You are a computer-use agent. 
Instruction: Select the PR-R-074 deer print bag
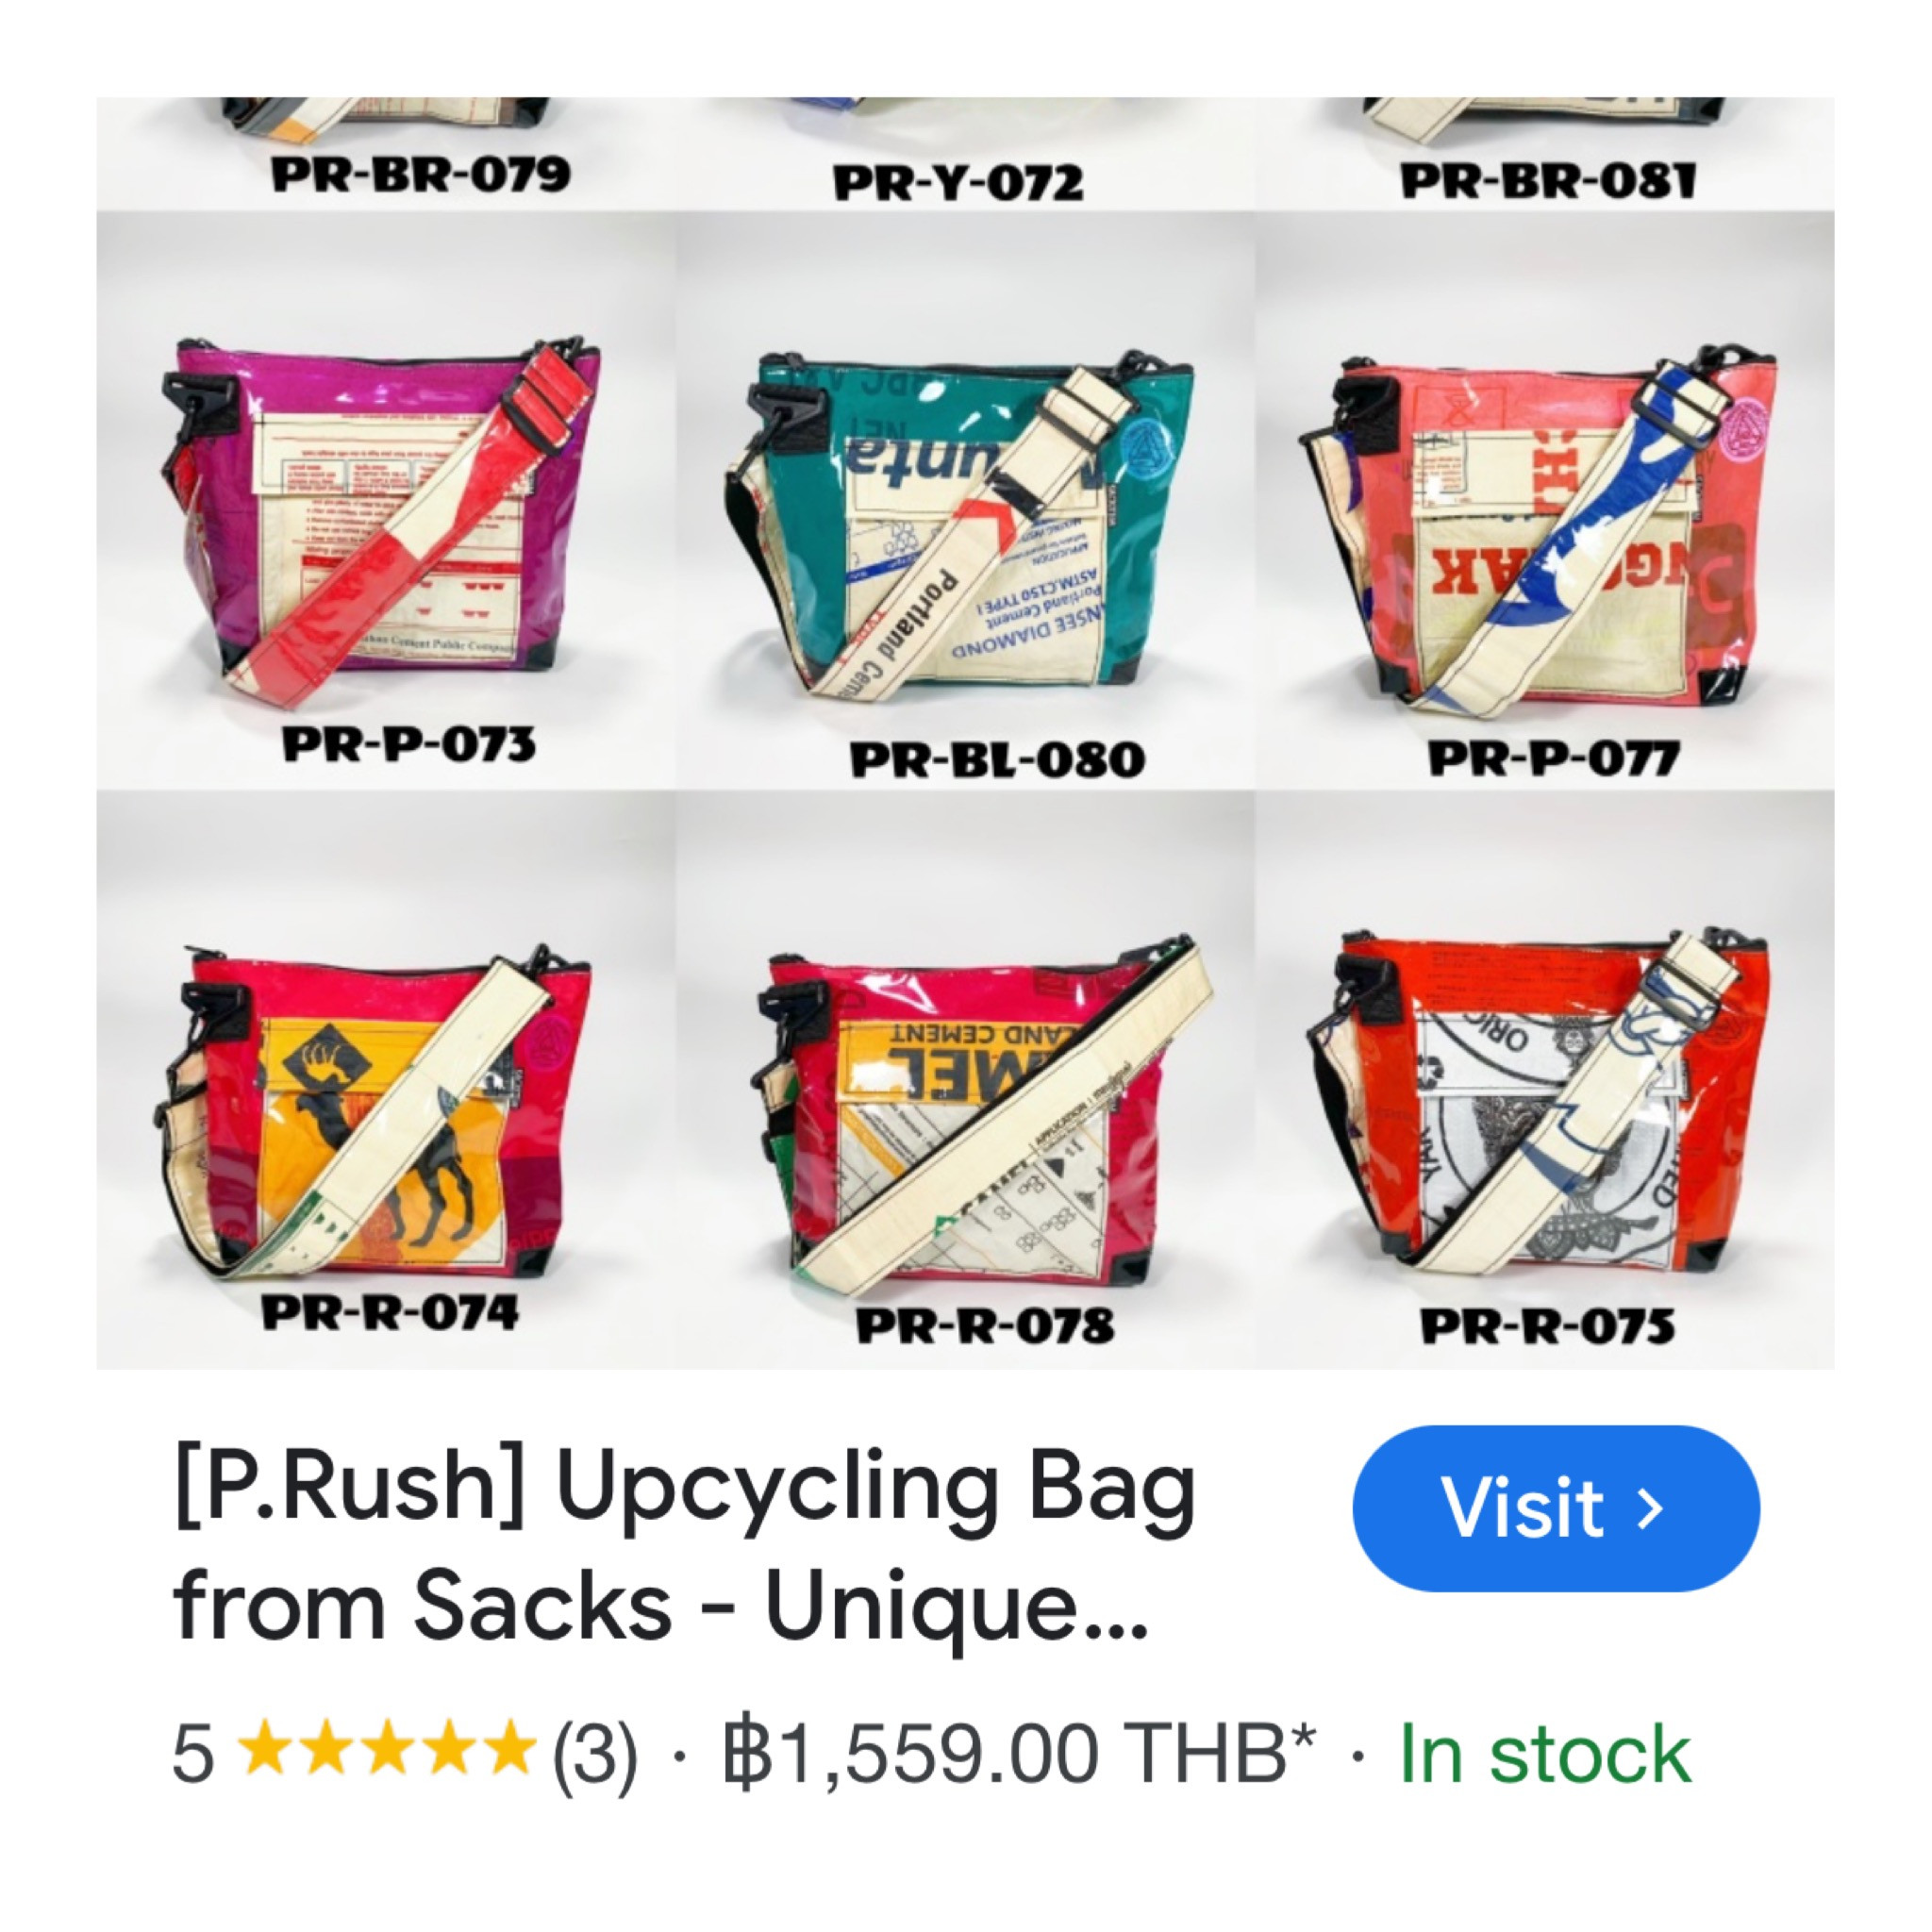(x=386, y=1079)
